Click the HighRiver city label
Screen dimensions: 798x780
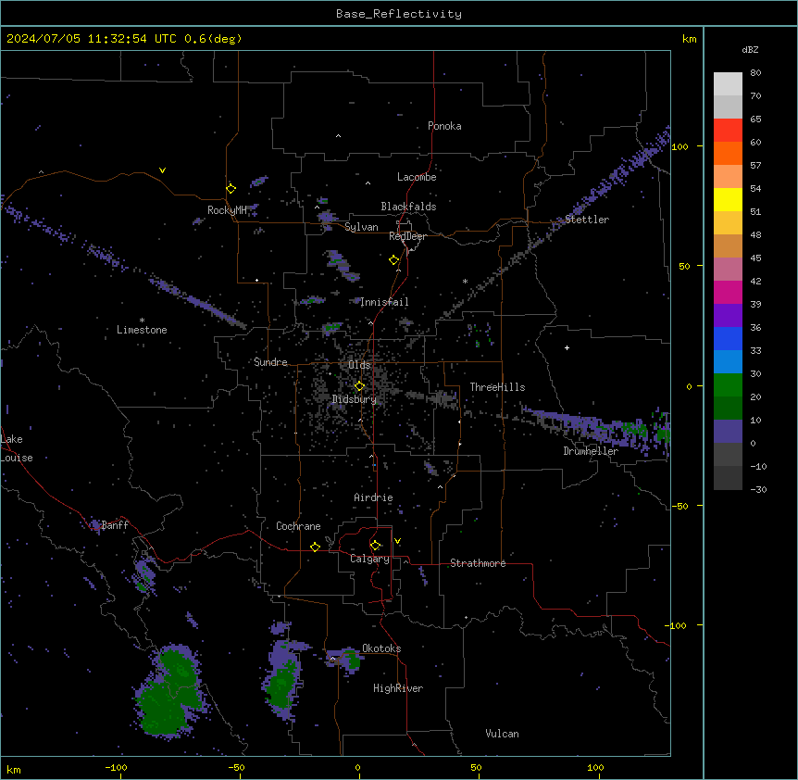coord(398,688)
